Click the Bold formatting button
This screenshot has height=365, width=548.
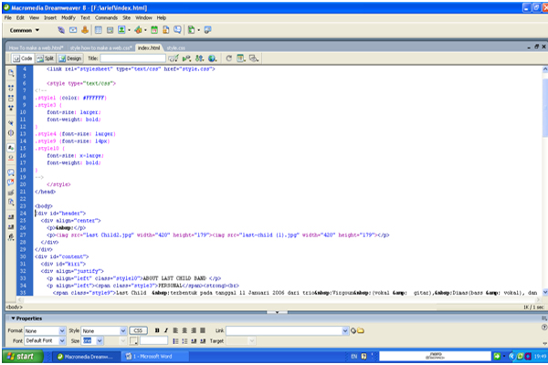(x=157, y=330)
